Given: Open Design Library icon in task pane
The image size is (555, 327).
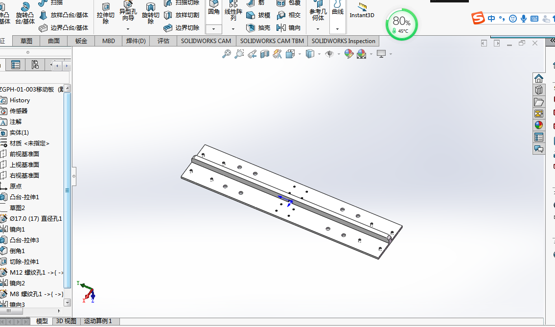Looking at the screenshot, I should click(539, 90).
